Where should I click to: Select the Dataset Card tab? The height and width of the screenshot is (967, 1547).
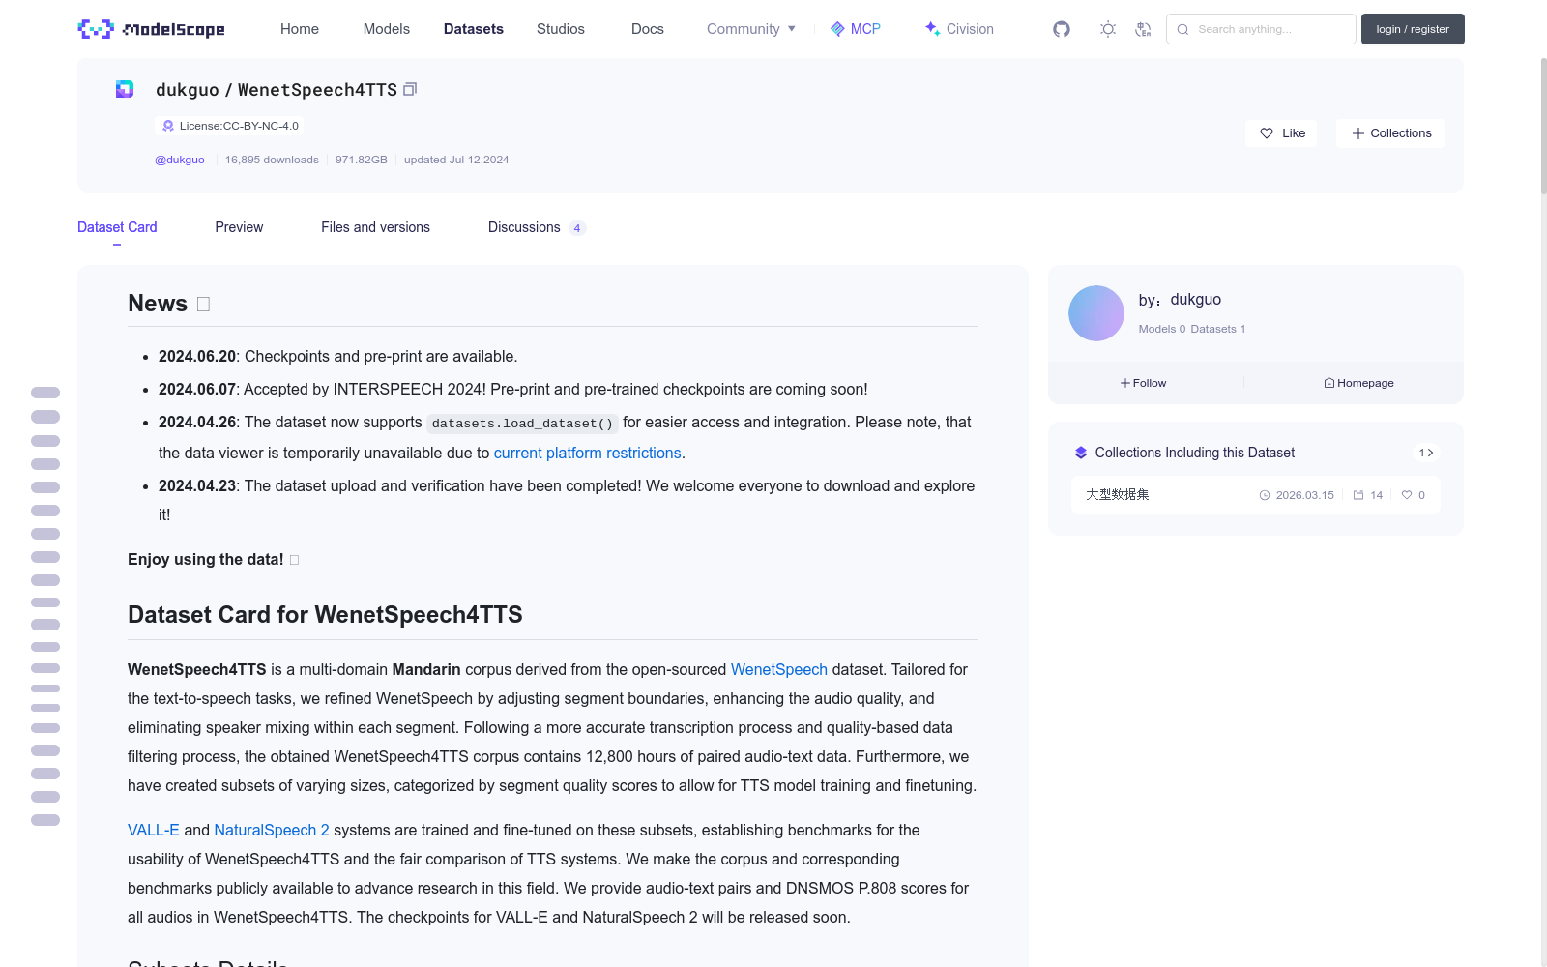coord(117,227)
